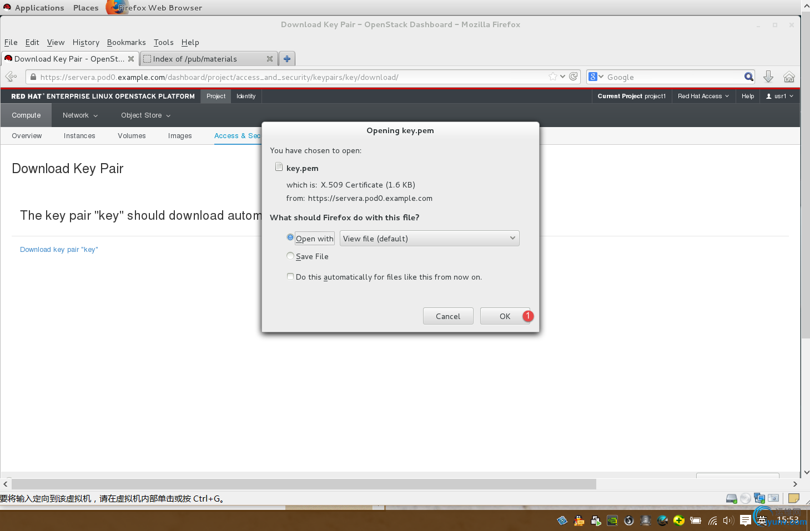
Task: Close the Download Key Pair tab
Action: coord(131,59)
